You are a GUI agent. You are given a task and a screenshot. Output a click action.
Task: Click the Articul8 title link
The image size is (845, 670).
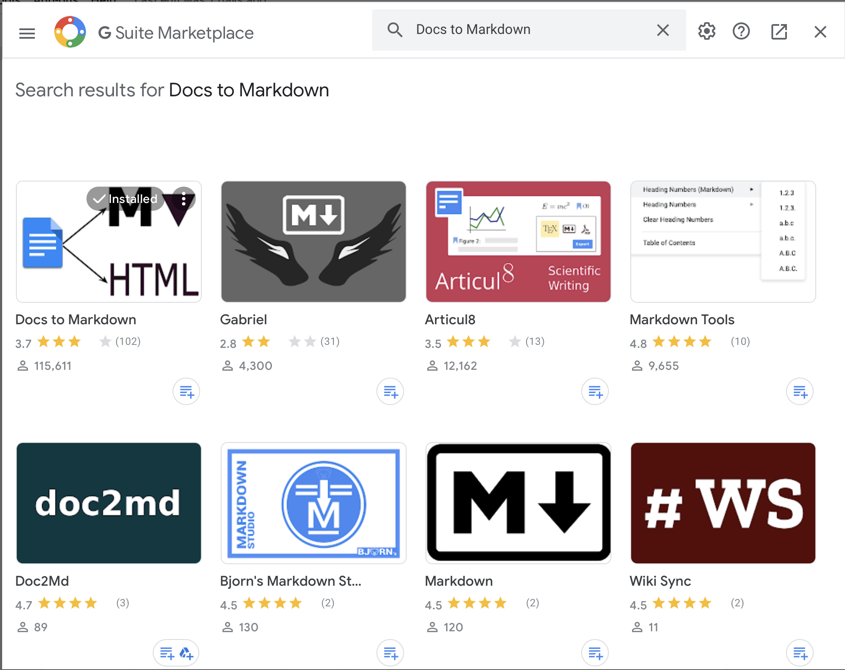[450, 320]
